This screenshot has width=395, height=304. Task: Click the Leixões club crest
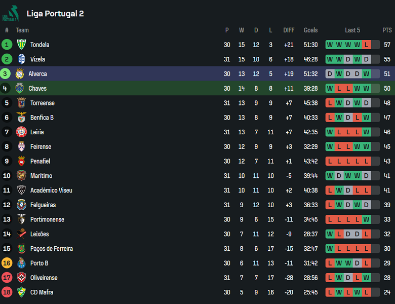tap(21, 234)
